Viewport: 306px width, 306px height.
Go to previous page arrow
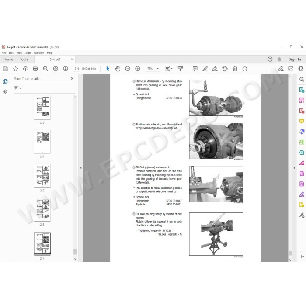point(56,69)
